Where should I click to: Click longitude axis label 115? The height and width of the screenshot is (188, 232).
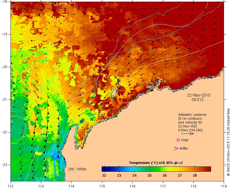[102, 186]
